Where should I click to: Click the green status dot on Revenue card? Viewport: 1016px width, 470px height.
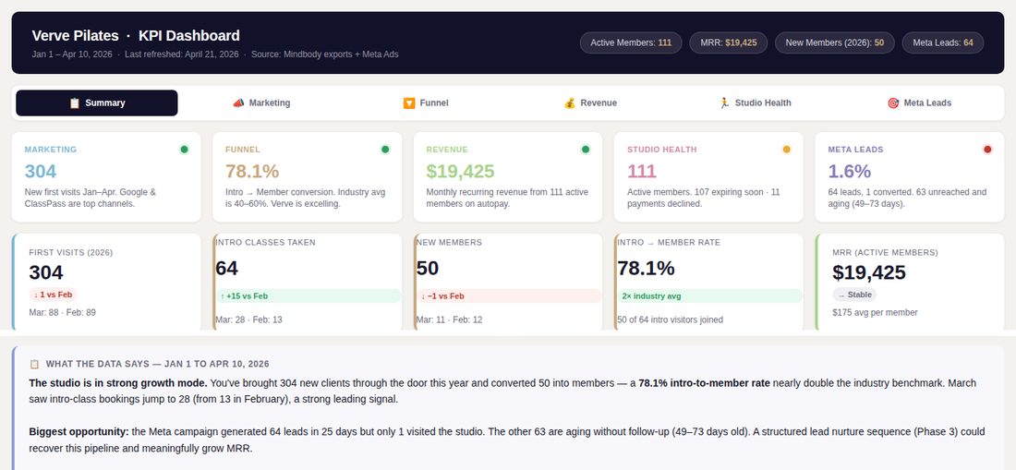pos(586,150)
